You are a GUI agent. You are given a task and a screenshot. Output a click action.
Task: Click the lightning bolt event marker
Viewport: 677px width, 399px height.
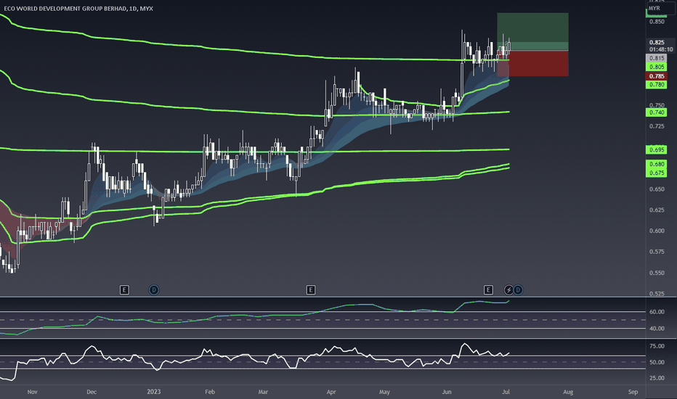click(508, 290)
